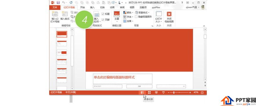Screen dimensions: 256x106
Task: Select layout thumbnail with red block on right
Action: point(62,52)
